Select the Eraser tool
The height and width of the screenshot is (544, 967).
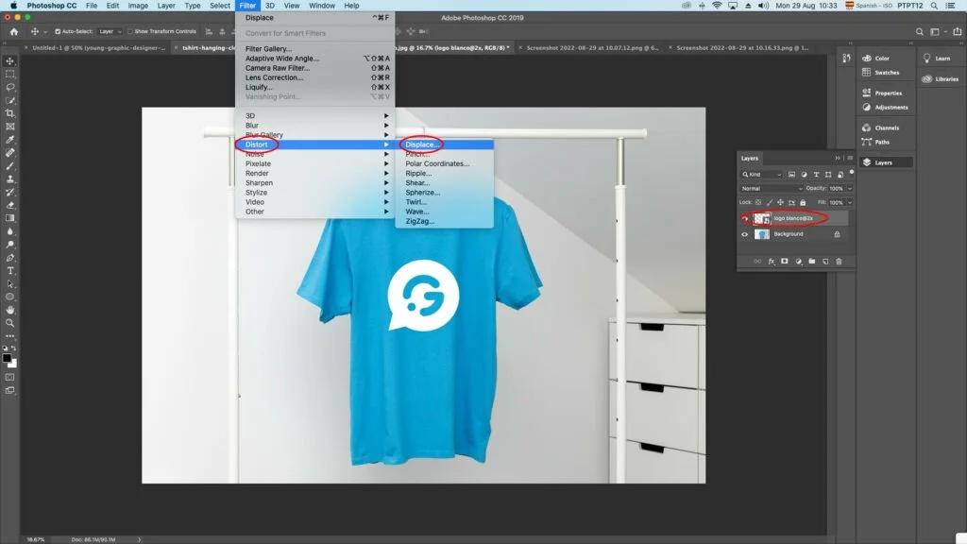9,205
